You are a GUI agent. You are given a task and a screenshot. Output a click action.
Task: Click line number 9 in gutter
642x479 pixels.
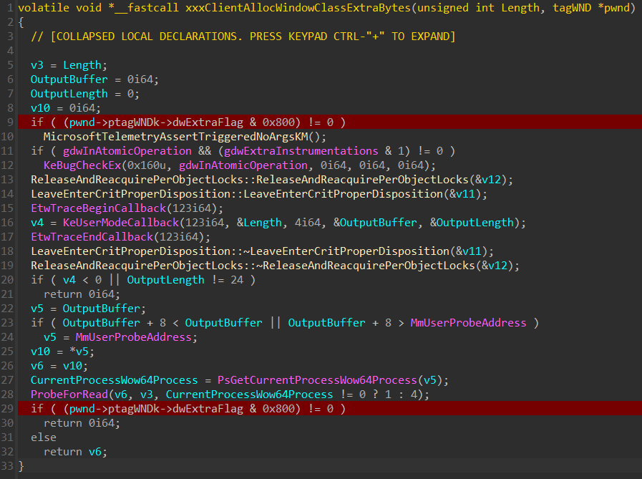coord(10,122)
